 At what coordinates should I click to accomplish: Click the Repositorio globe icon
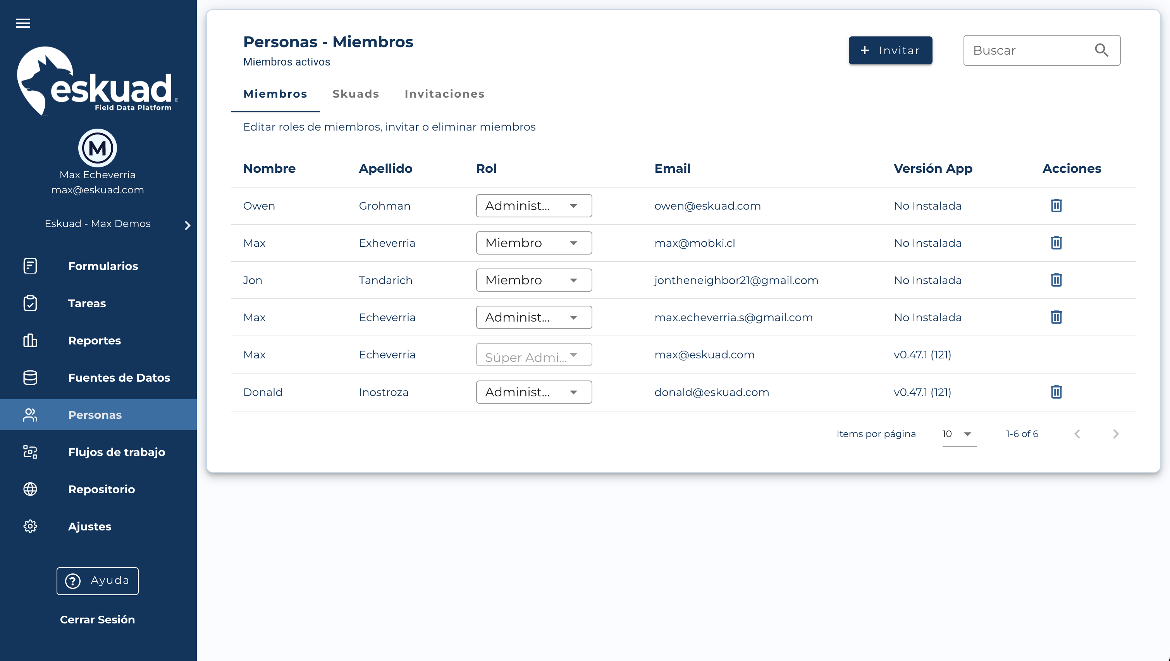coord(30,489)
